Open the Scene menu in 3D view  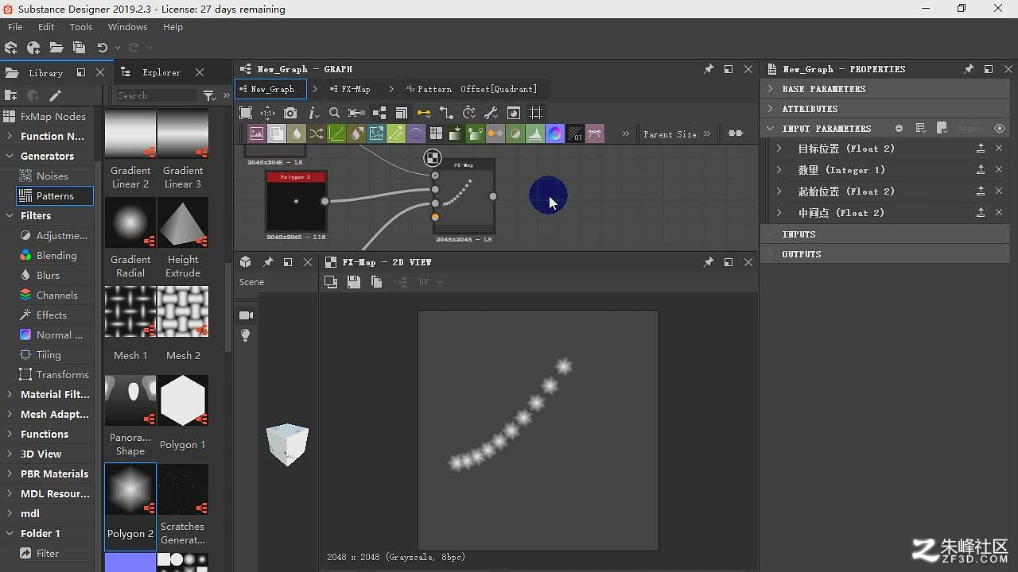(251, 282)
